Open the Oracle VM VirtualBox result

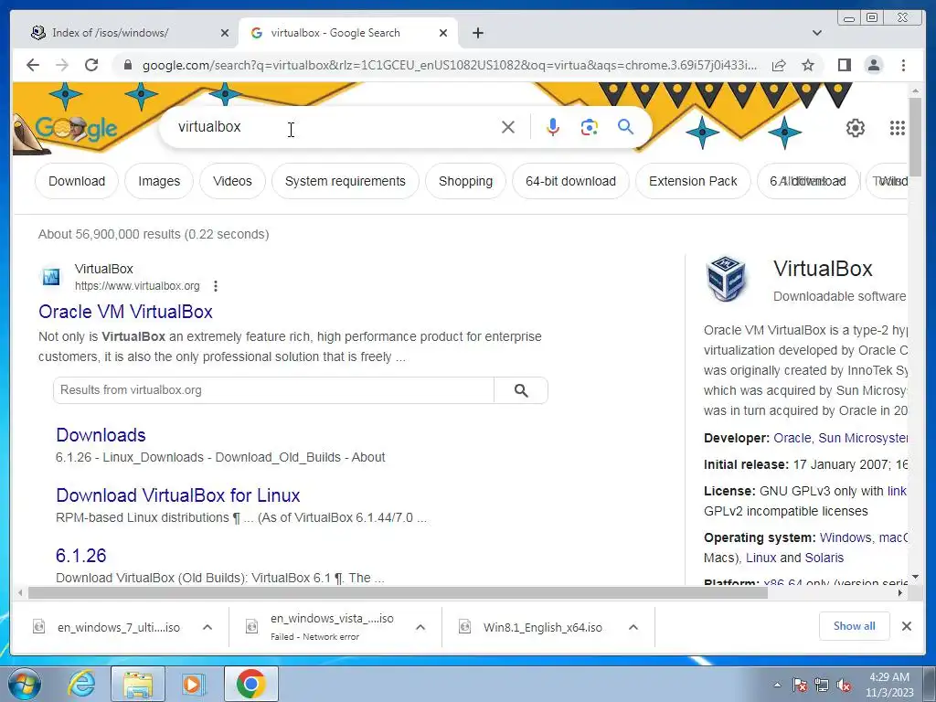click(x=125, y=312)
